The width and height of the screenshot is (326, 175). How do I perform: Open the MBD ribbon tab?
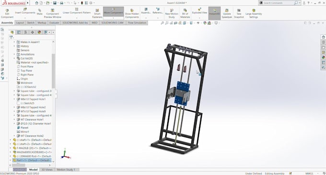coord(94,23)
